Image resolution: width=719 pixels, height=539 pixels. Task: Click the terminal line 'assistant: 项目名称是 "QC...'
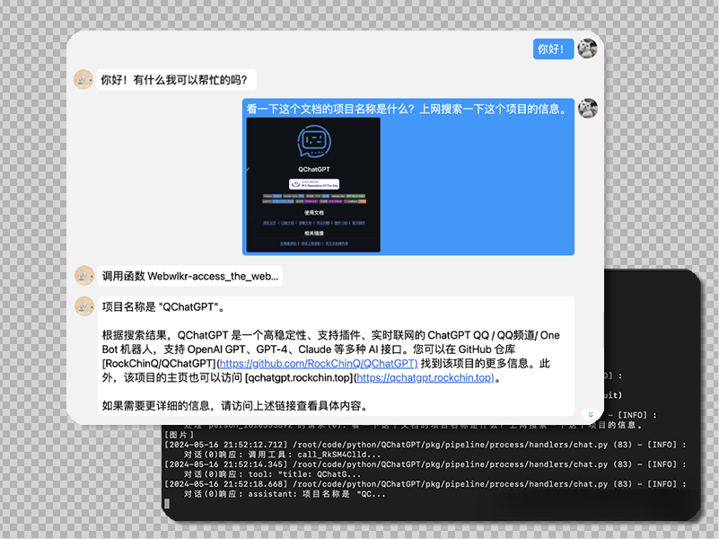tap(285, 494)
